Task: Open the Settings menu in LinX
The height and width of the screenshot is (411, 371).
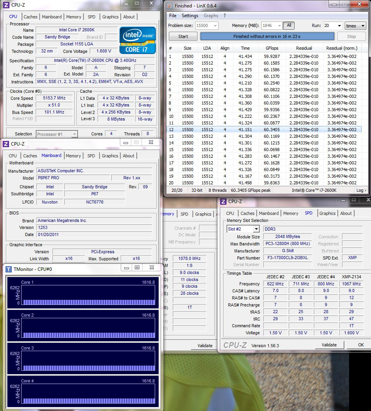Action: pos(190,16)
